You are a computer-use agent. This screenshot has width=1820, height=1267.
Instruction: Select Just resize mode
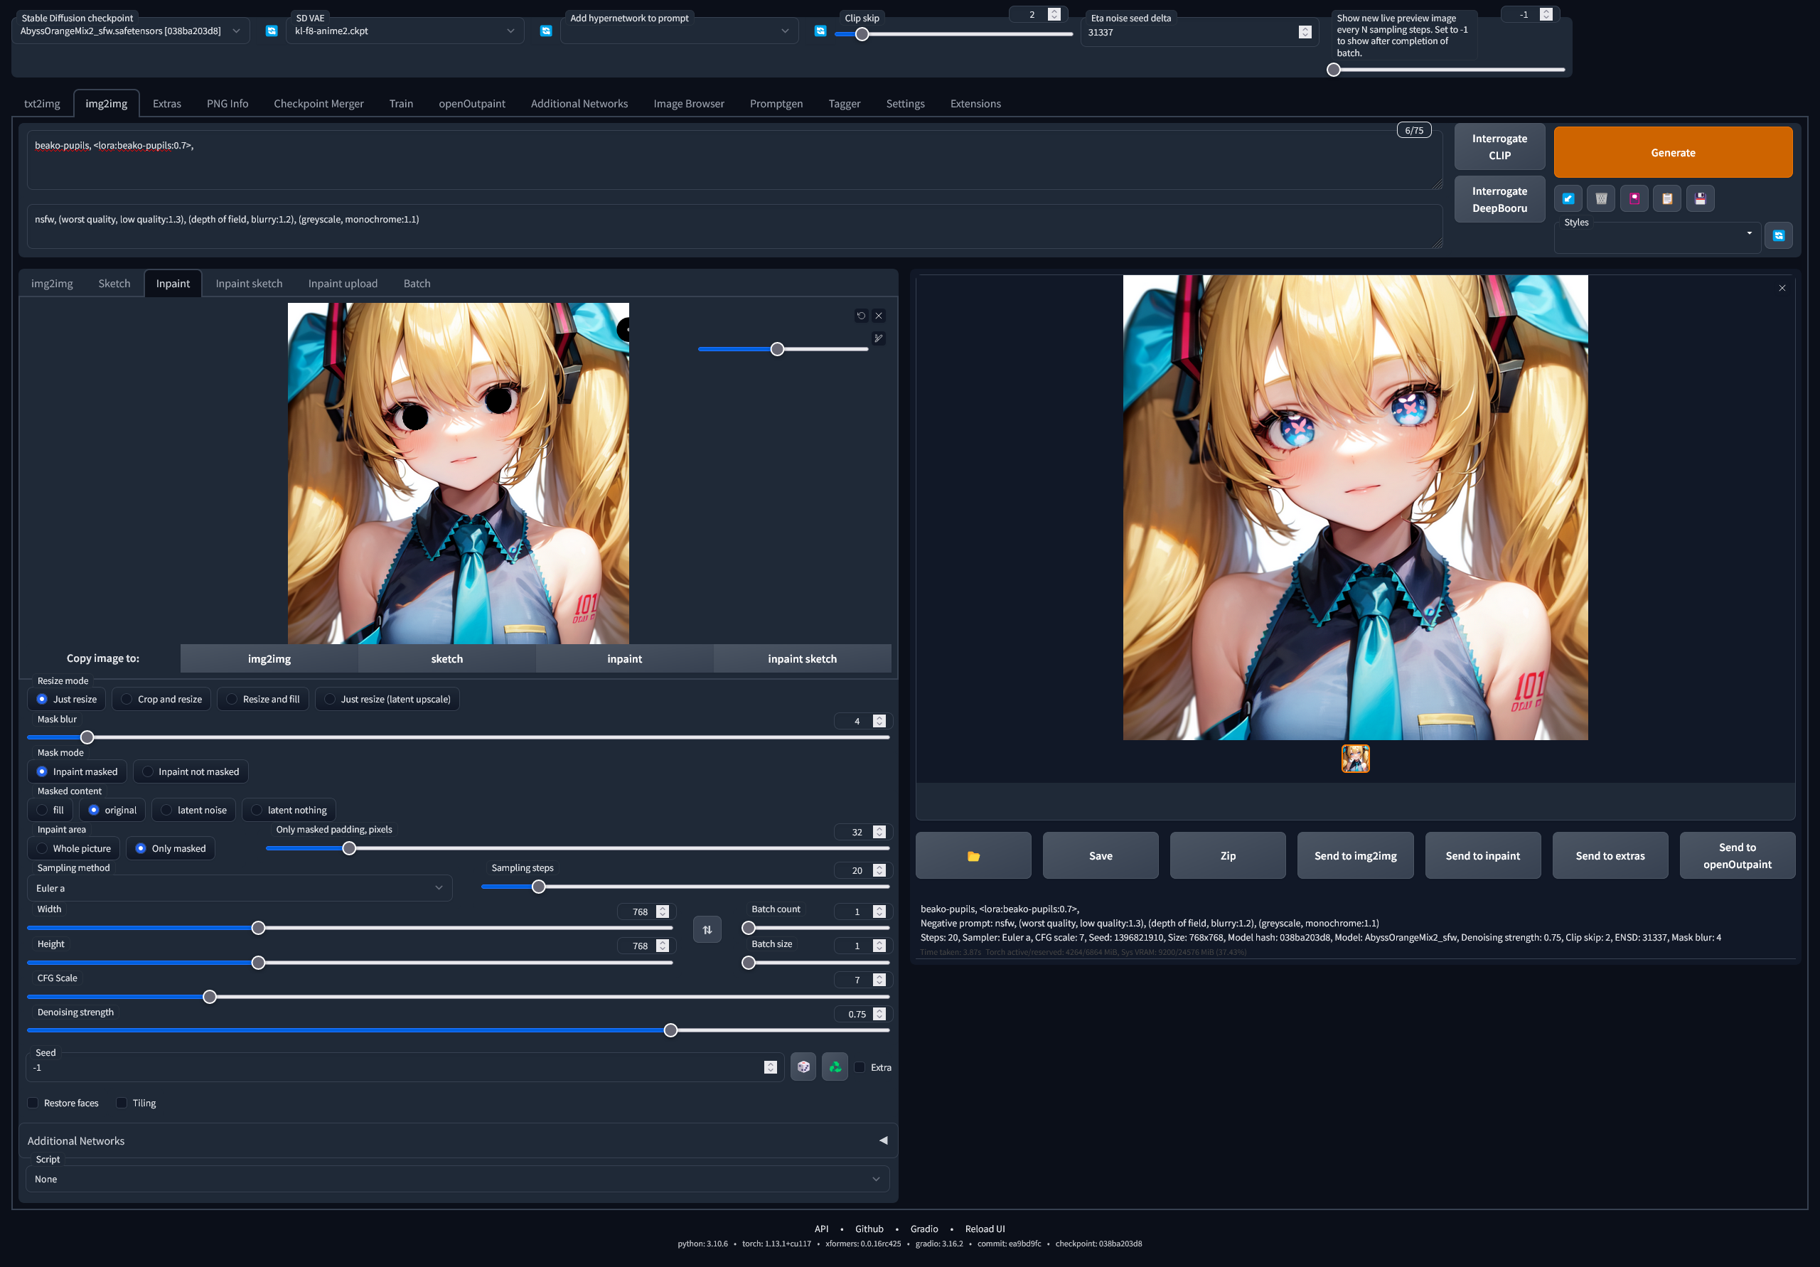tap(67, 700)
